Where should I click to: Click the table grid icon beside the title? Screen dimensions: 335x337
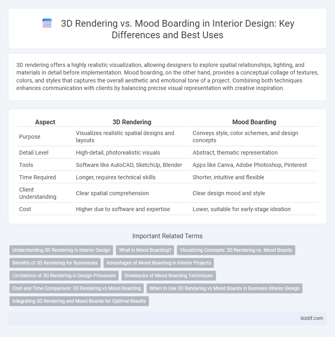pos(47,23)
